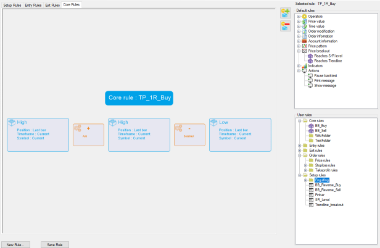This screenshot has width=380, height=248.
Task: Expand the Order information node
Action: tap(299, 36)
